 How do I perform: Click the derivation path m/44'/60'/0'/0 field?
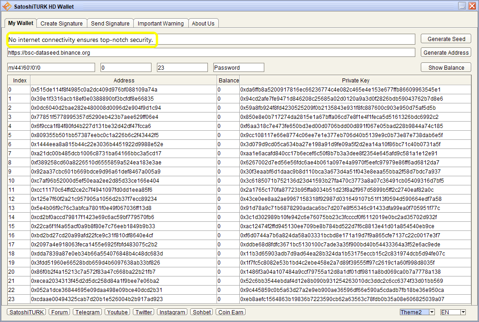(x=51, y=67)
